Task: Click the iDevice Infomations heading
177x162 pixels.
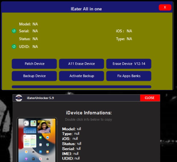Action: [89, 113]
